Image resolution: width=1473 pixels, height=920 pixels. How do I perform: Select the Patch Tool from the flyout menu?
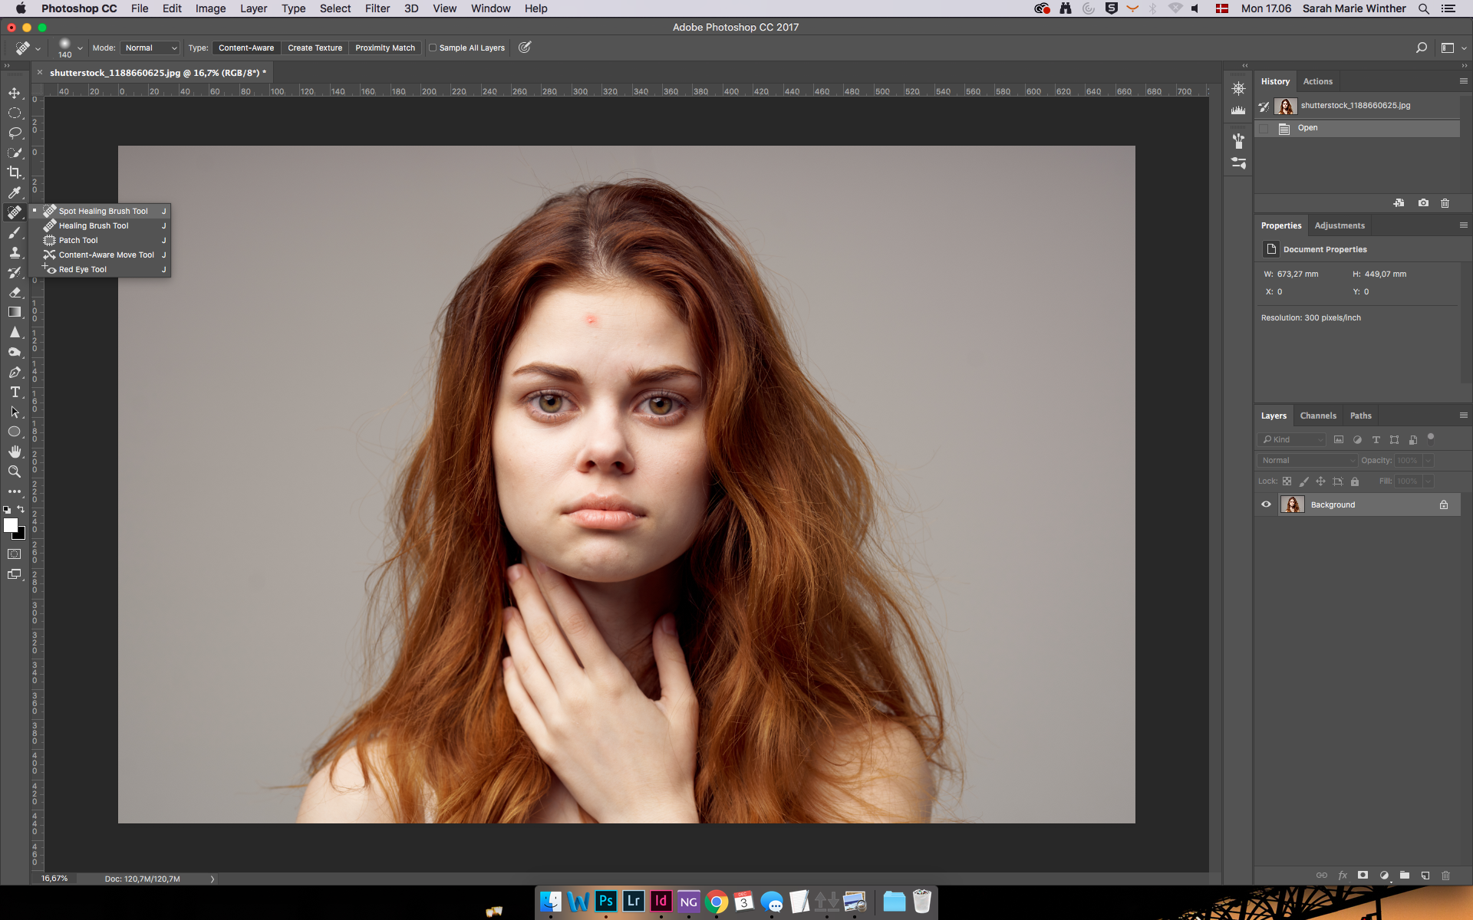tap(77, 240)
